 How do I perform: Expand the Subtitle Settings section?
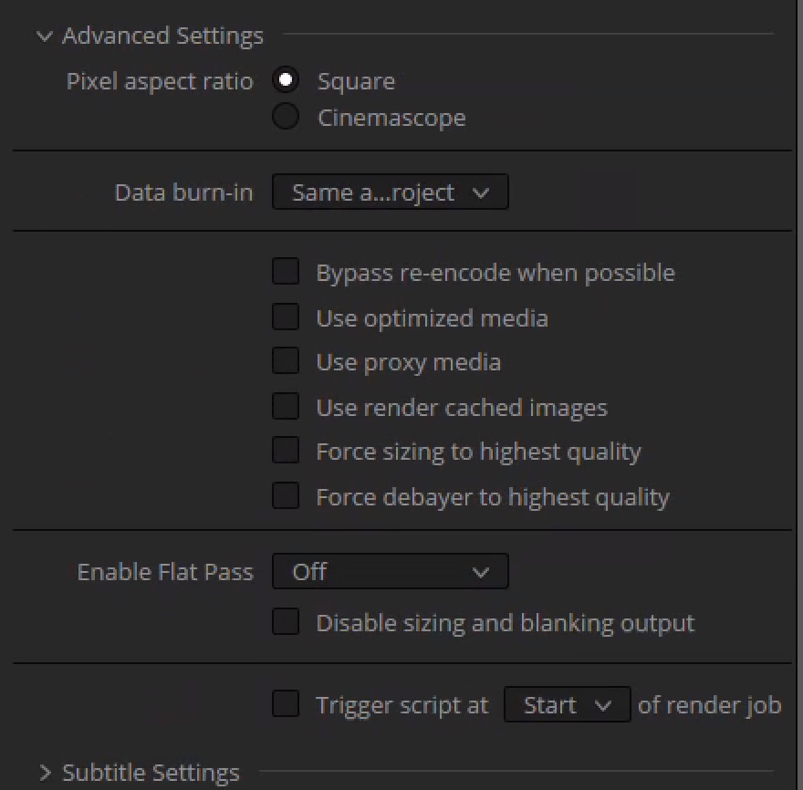45,773
